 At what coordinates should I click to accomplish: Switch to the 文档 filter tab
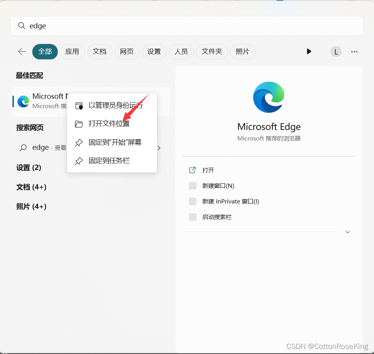coord(99,52)
